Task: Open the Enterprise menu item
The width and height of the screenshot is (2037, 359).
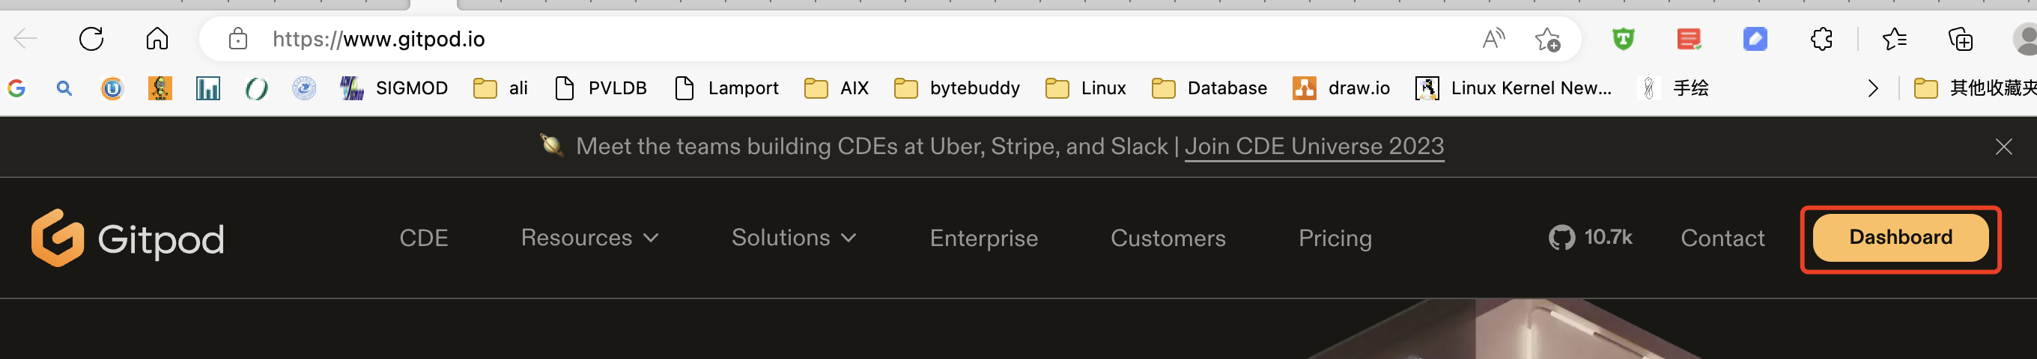Action: [x=984, y=239]
